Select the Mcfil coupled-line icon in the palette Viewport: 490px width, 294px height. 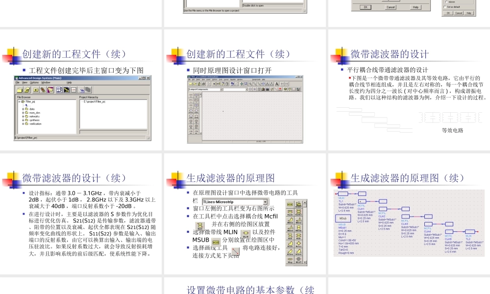tap(290, 236)
